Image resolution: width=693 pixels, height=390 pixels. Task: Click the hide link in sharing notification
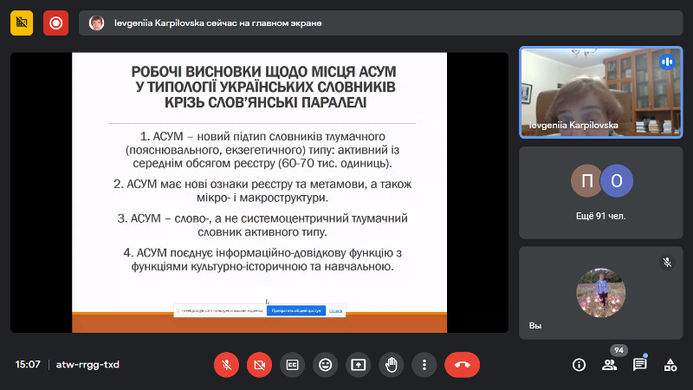335,310
